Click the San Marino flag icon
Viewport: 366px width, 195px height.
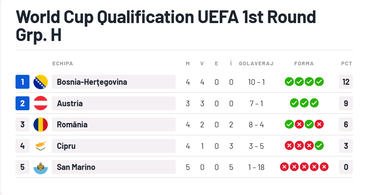(41, 167)
